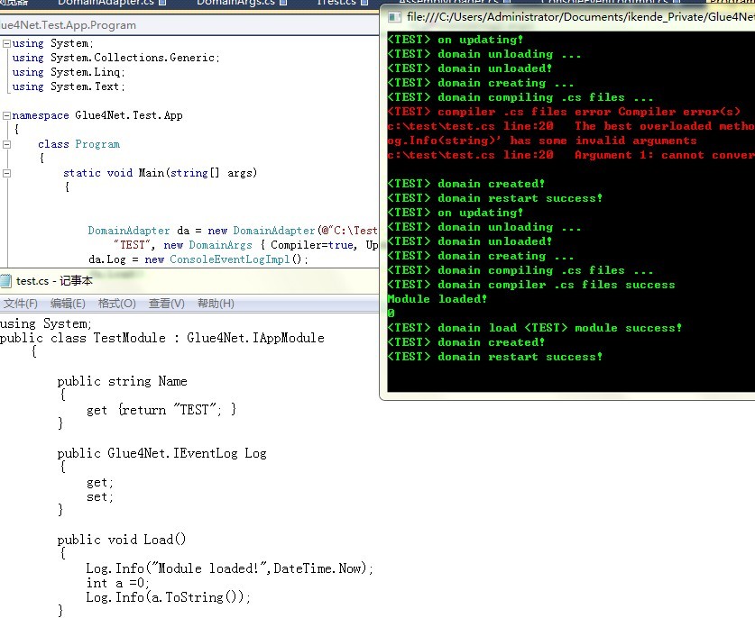The image size is (755, 618).
Task: Click 'using System;' line in Notepad
Action: (46, 323)
